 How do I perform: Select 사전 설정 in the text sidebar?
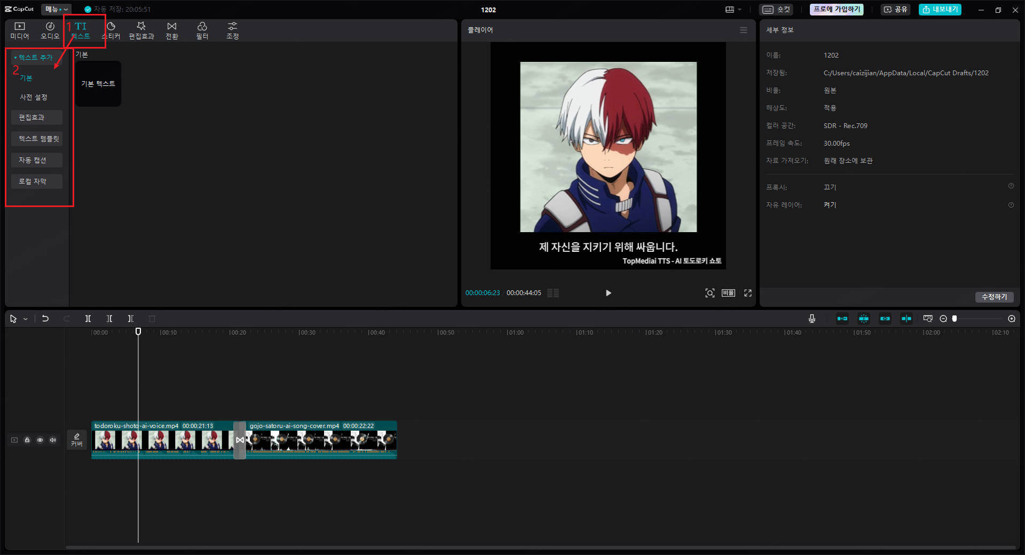[x=34, y=97]
